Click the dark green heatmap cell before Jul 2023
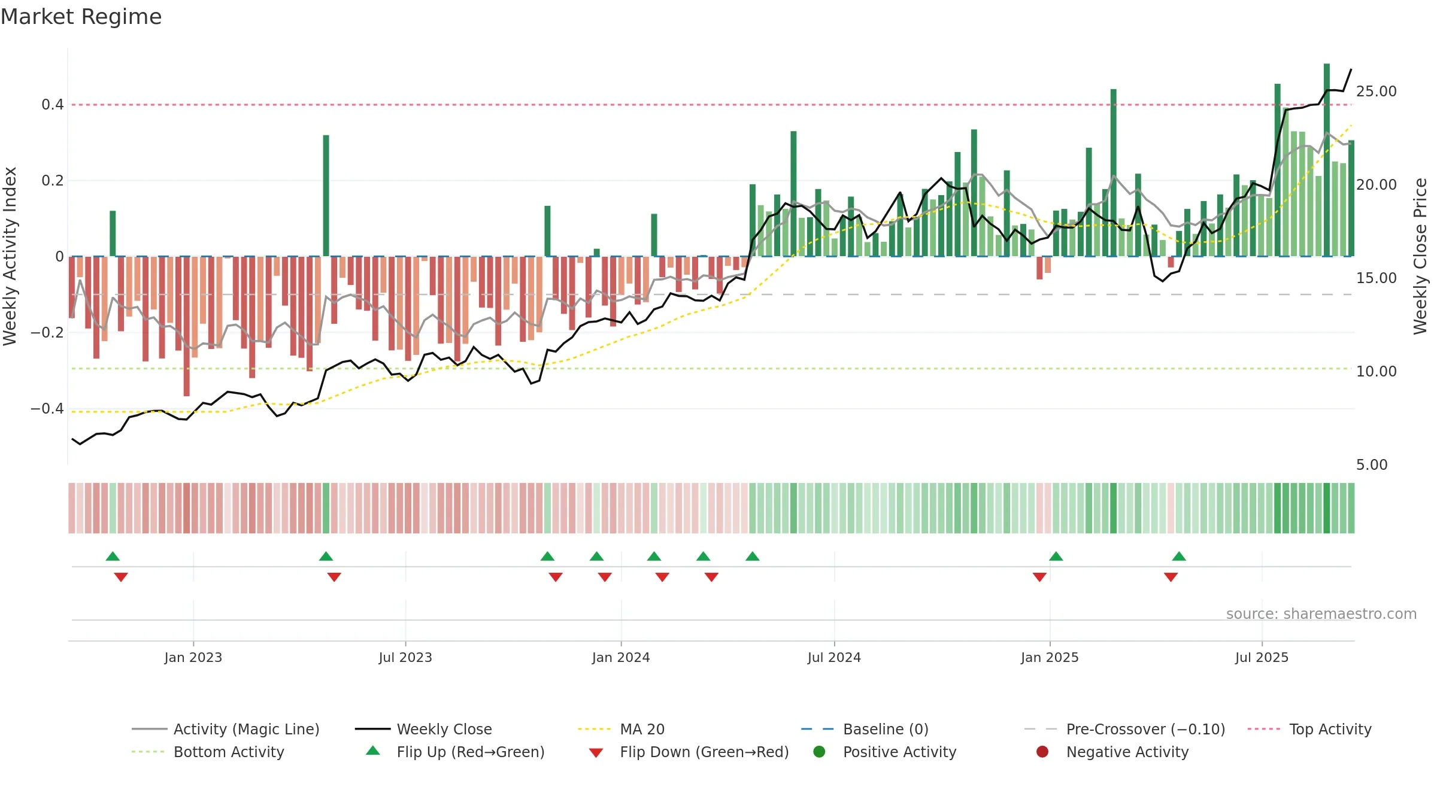The width and height of the screenshot is (1437, 808). click(x=326, y=508)
